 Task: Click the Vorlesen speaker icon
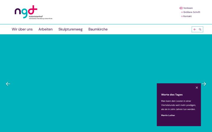(x=181, y=8)
